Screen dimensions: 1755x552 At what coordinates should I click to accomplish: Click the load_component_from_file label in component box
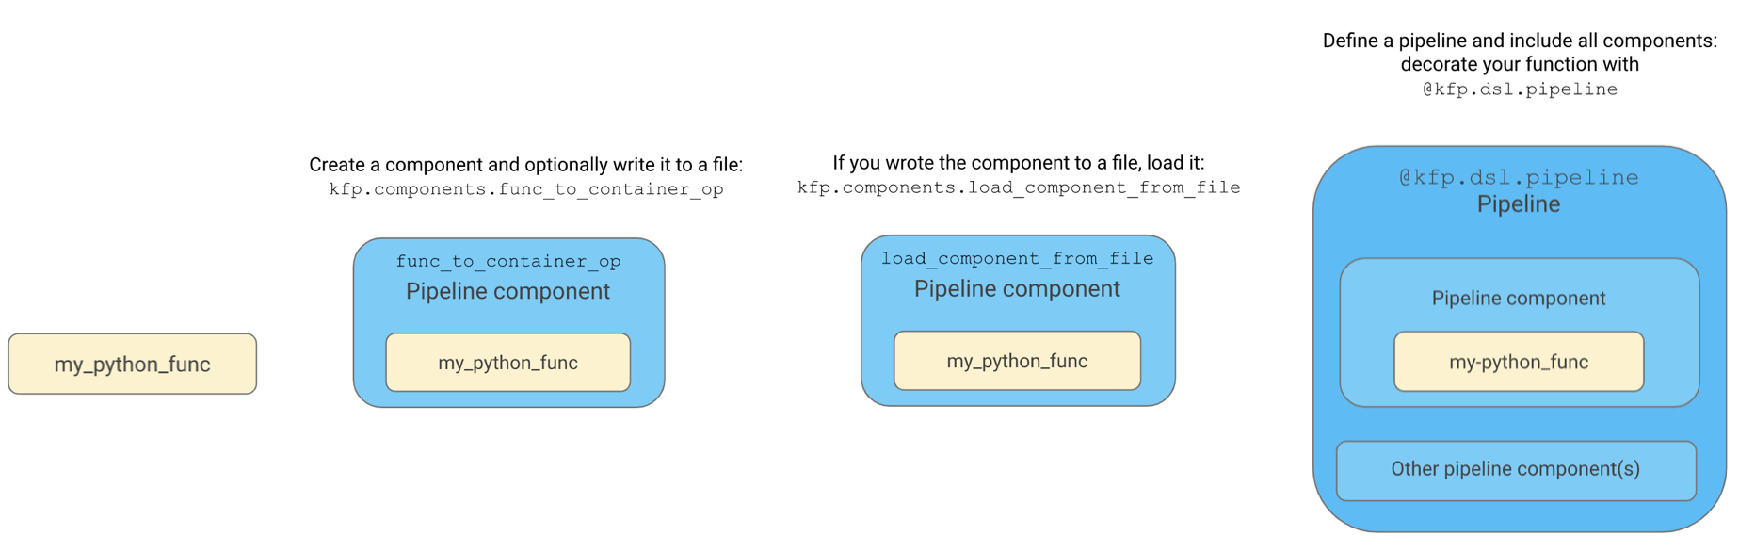tap(1018, 258)
